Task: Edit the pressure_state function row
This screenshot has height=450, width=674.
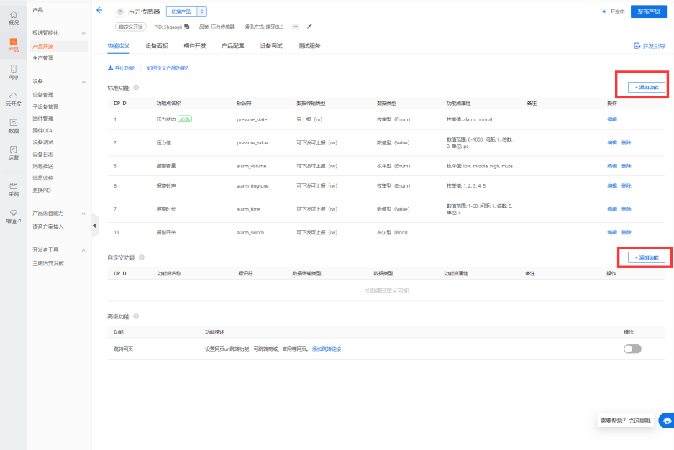Action: [612, 119]
